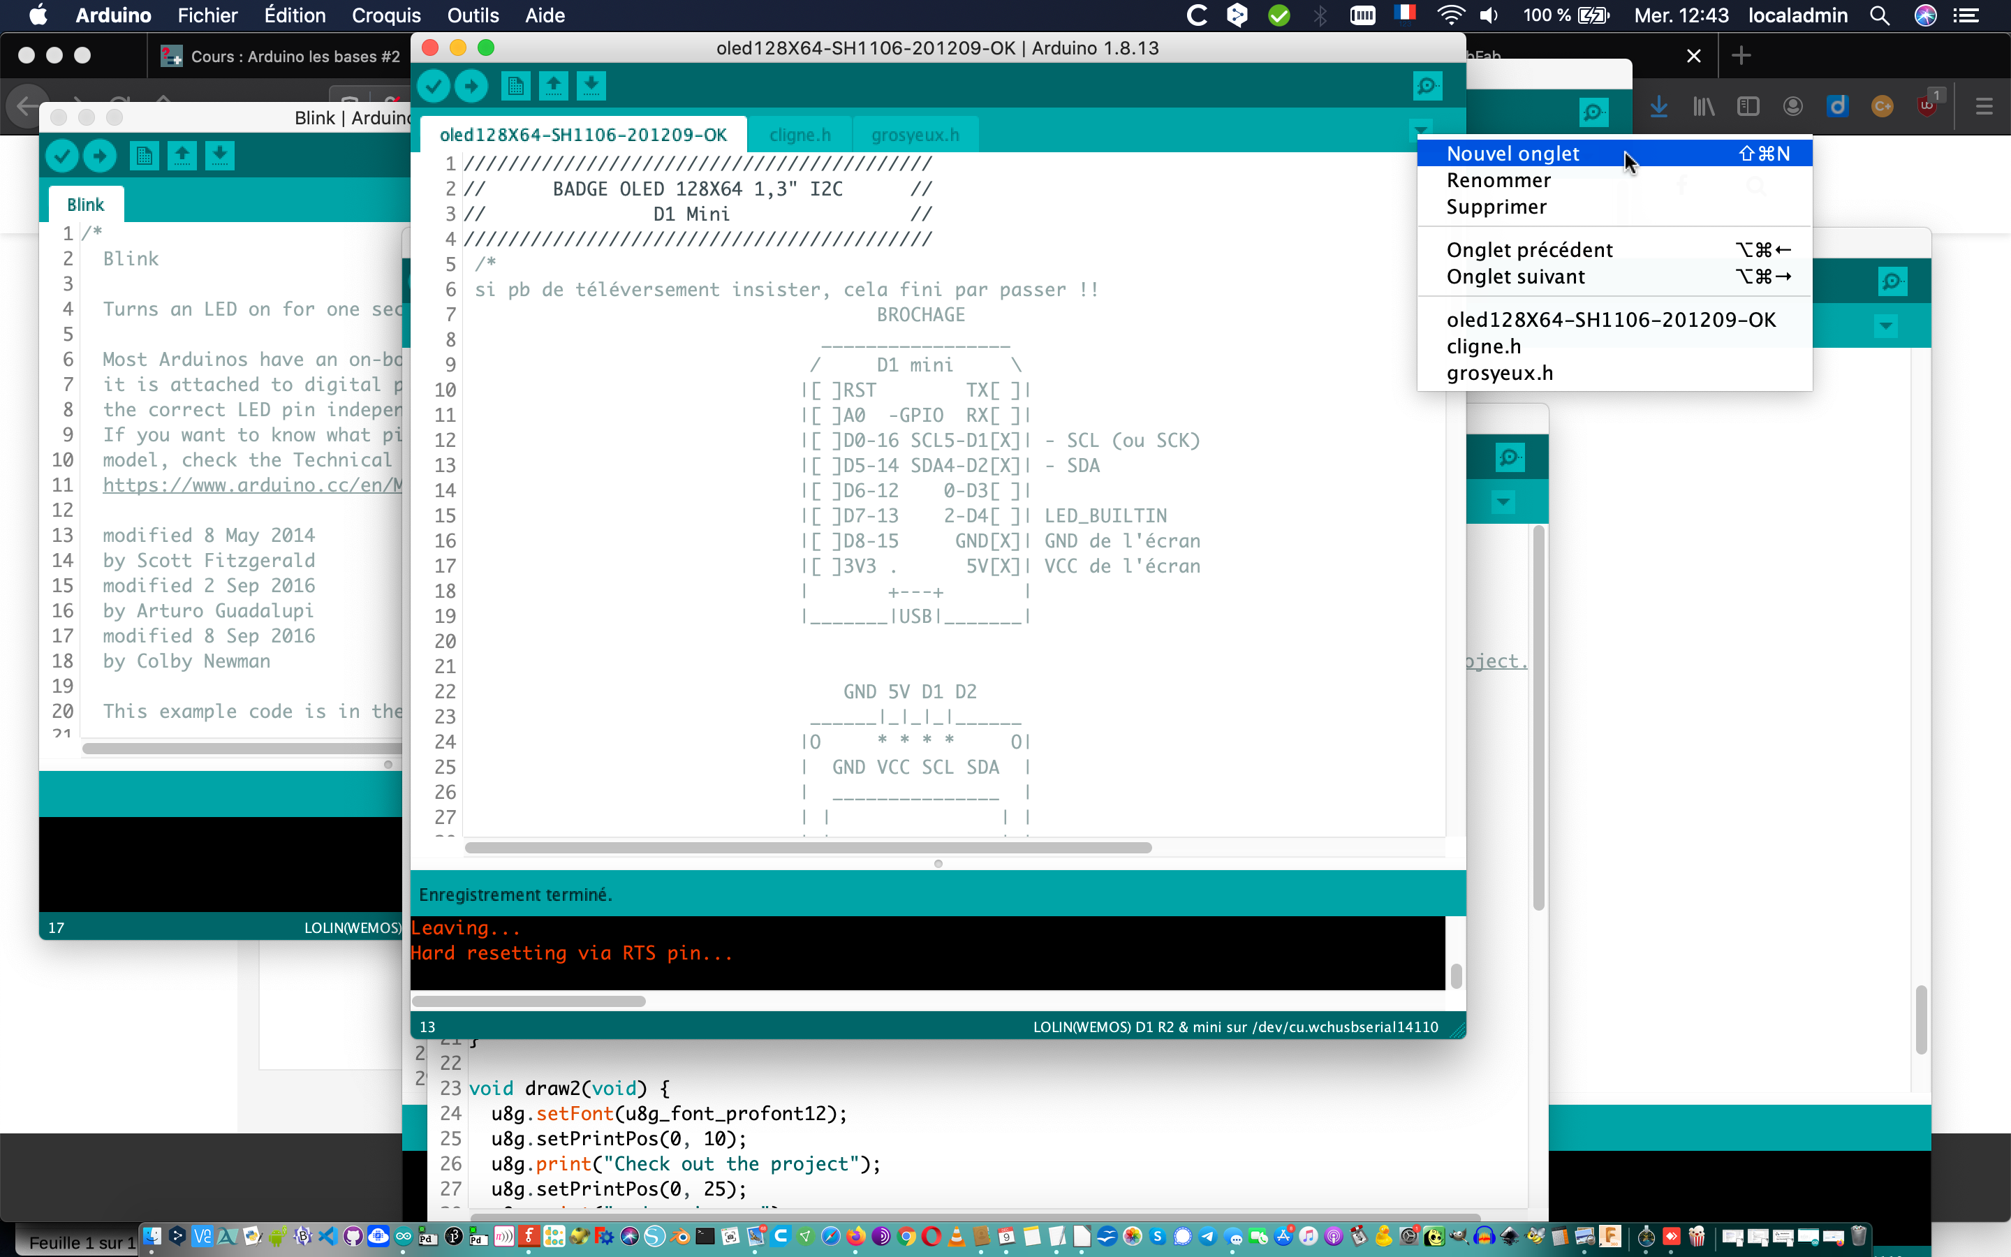This screenshot has height=1257, width=2011.
Task: Click the arduino.cc link in Blink sketch
Action: pos(252,485)
